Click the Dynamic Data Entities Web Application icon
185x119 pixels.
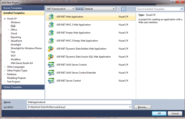[51, 49]
